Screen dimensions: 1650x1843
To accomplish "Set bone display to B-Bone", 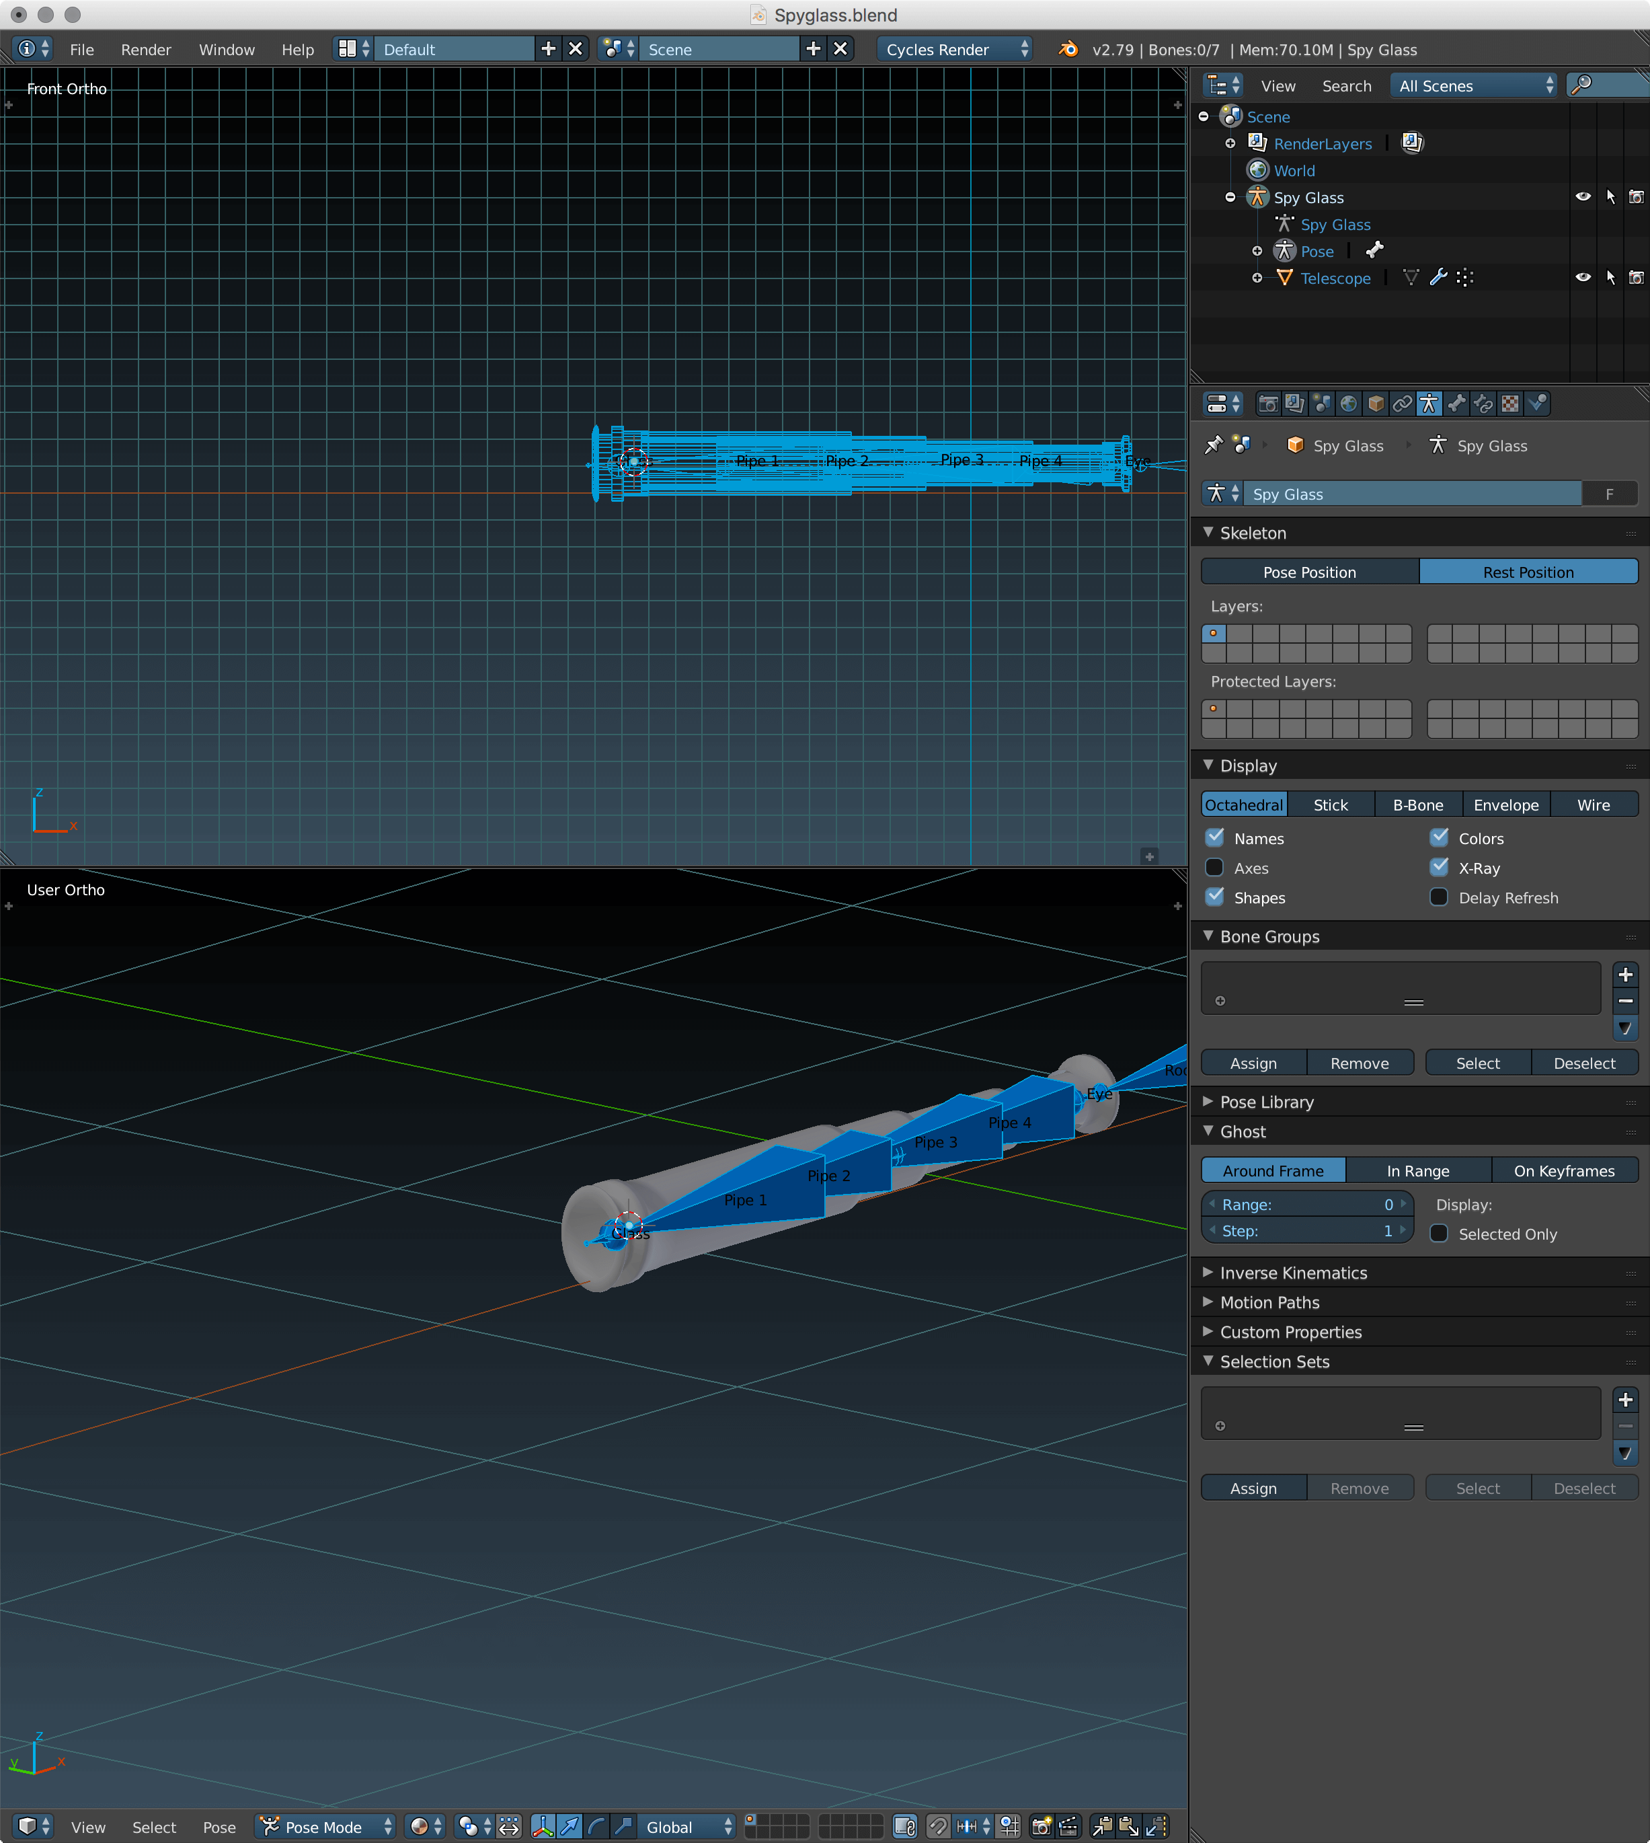I will [1418, 804].
